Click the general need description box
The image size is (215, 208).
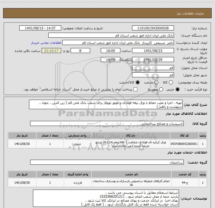coord(106,104)
